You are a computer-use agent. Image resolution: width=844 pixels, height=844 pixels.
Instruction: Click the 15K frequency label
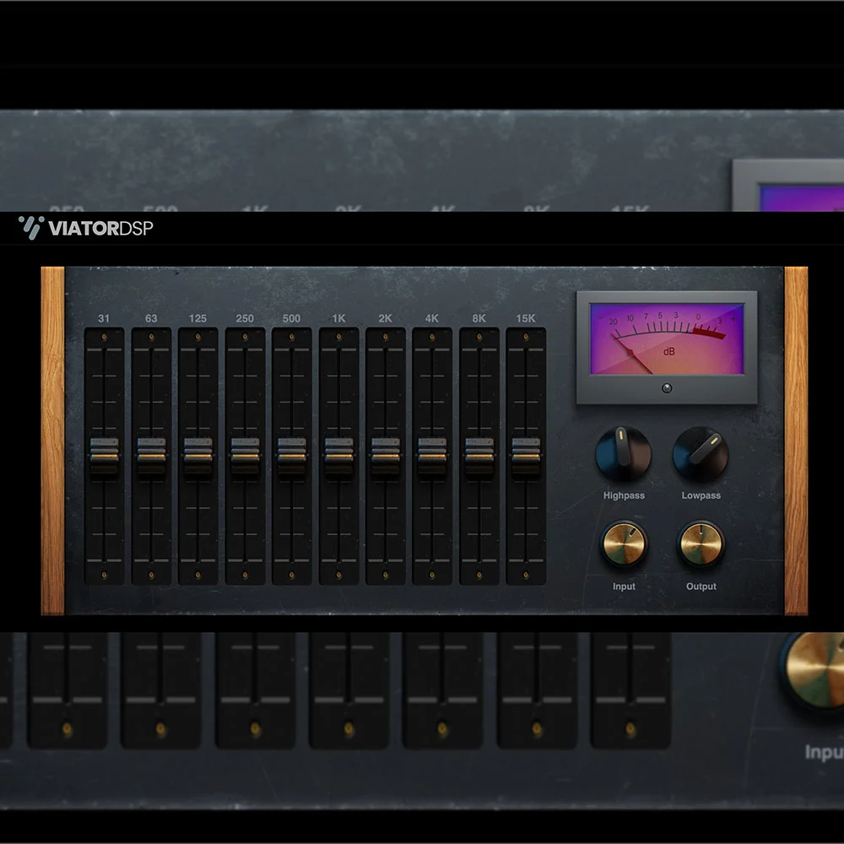(x=525, y=319)
